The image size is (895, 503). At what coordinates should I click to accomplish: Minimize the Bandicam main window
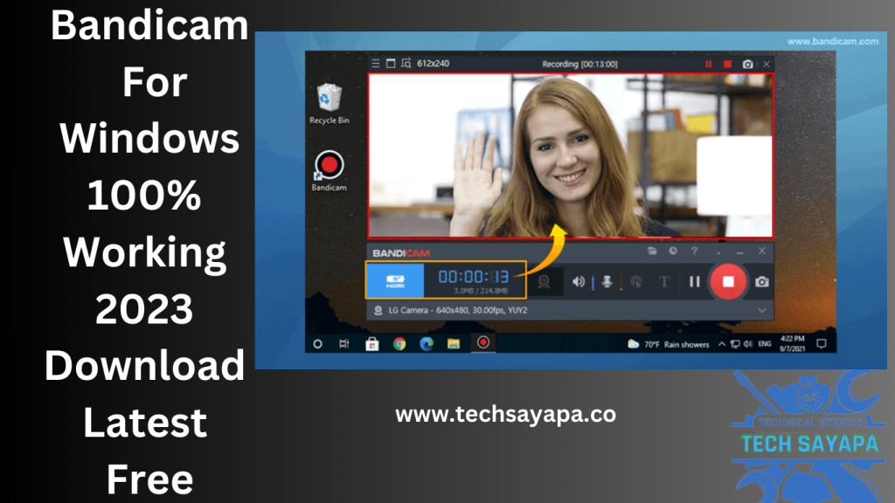pos(739,251)
